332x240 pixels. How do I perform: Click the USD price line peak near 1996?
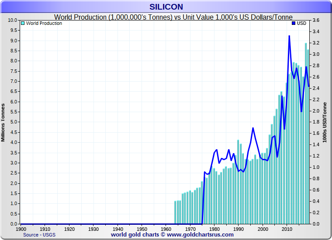[253, 128]
